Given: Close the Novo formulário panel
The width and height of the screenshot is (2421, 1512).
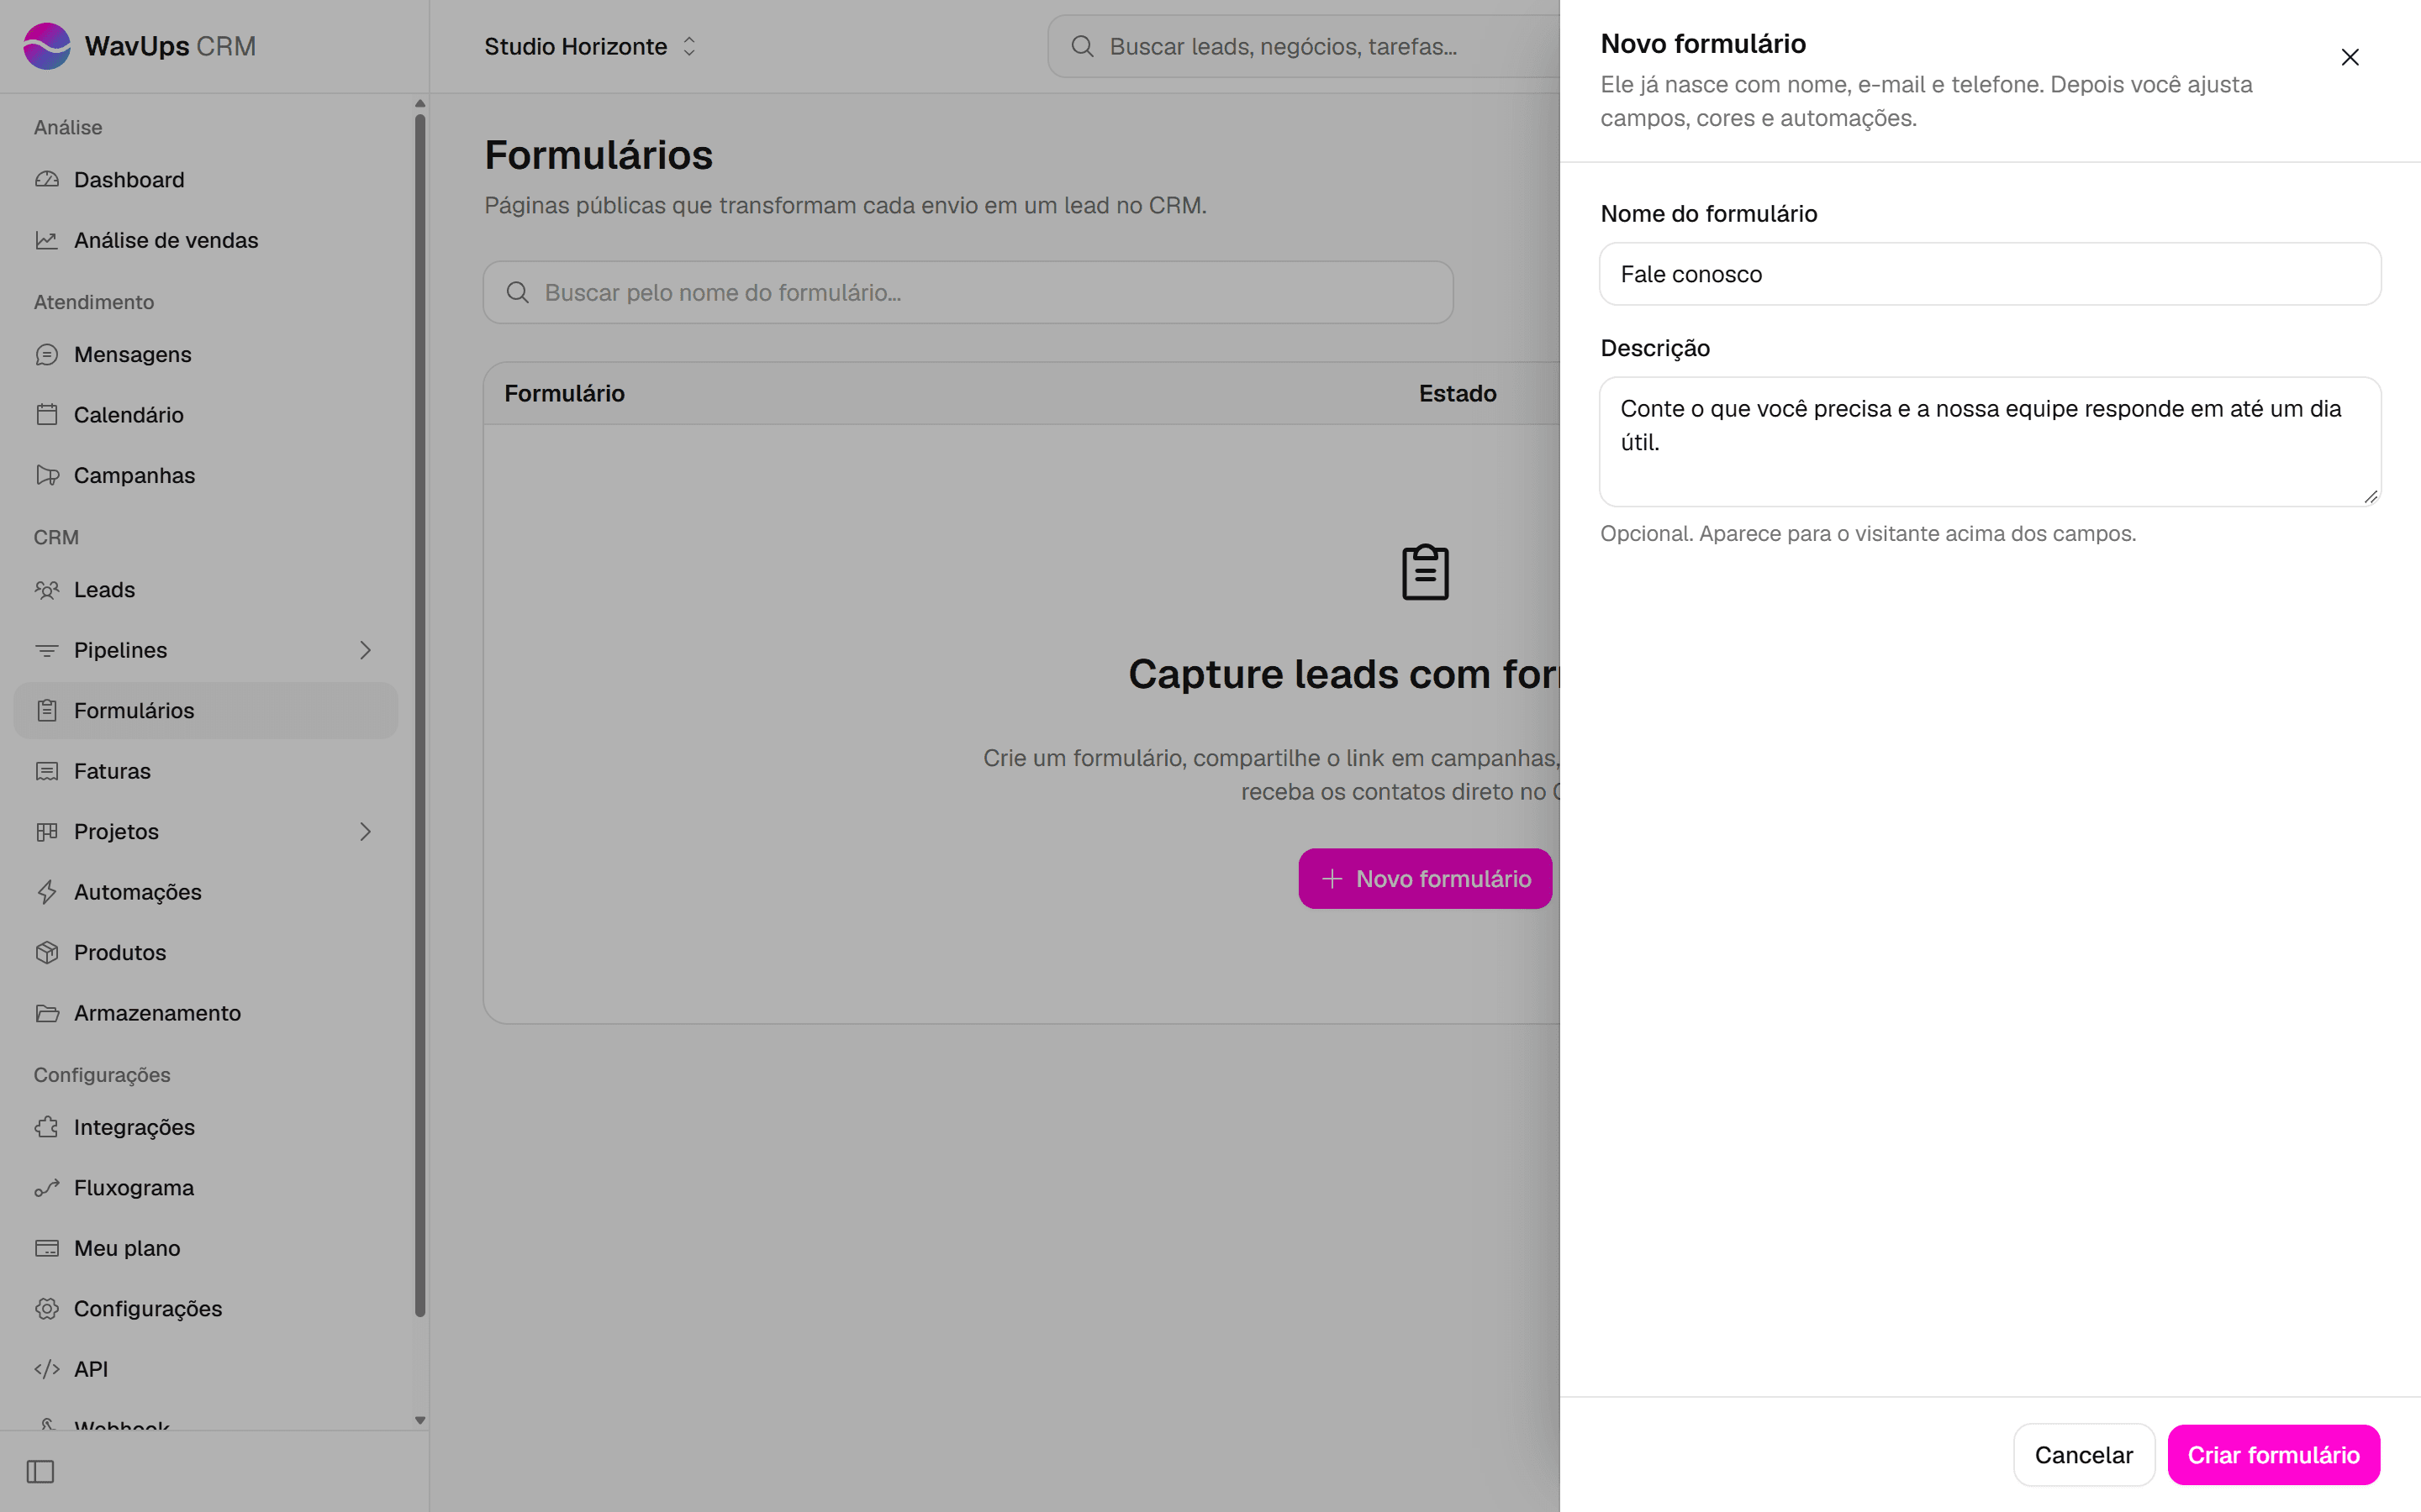Looking at the screenshot, I should [2350, 57].
